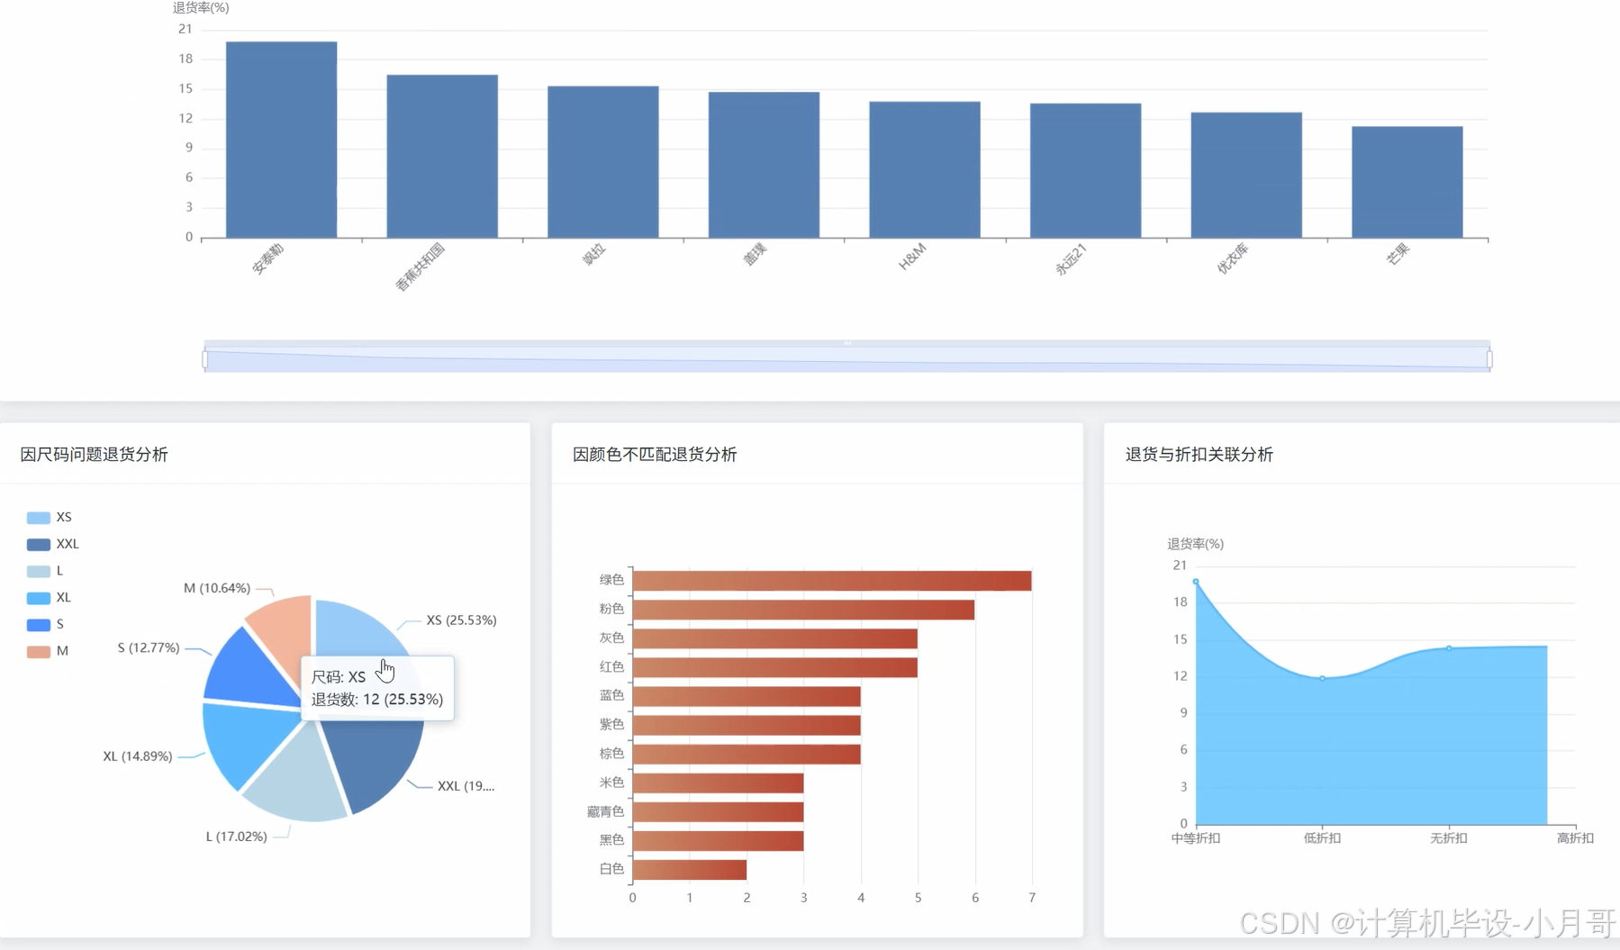Toggle the XXL legend item

coord(53,544)
